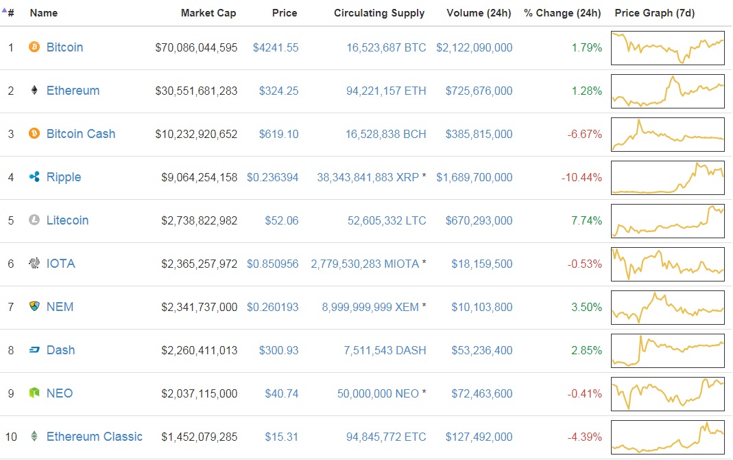This screenshot has height=460, width=733.
Task: Sort by Circulating Supply column header
Action: point(379,13)
